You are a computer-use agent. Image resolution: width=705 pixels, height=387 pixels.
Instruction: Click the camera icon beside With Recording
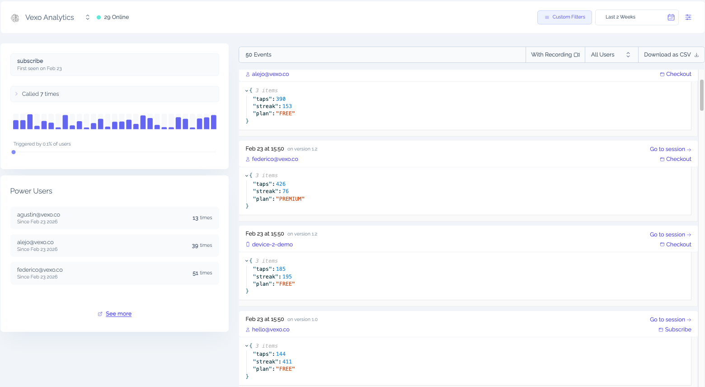click(577, 54)
